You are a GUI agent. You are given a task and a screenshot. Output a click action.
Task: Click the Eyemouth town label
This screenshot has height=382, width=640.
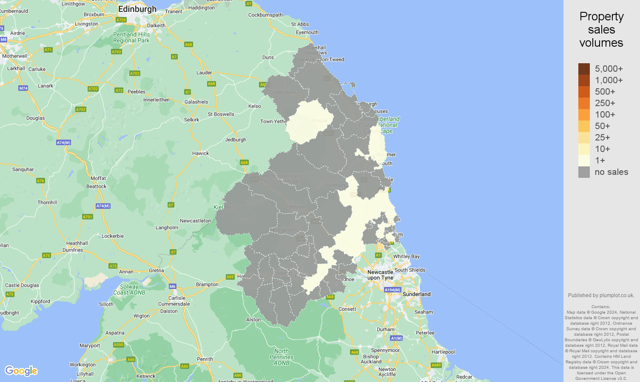(307, 32)
